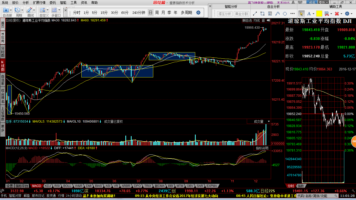Screen dimensions: 356x200
Task: Switch chart to 30分 period
Action: 114,13
